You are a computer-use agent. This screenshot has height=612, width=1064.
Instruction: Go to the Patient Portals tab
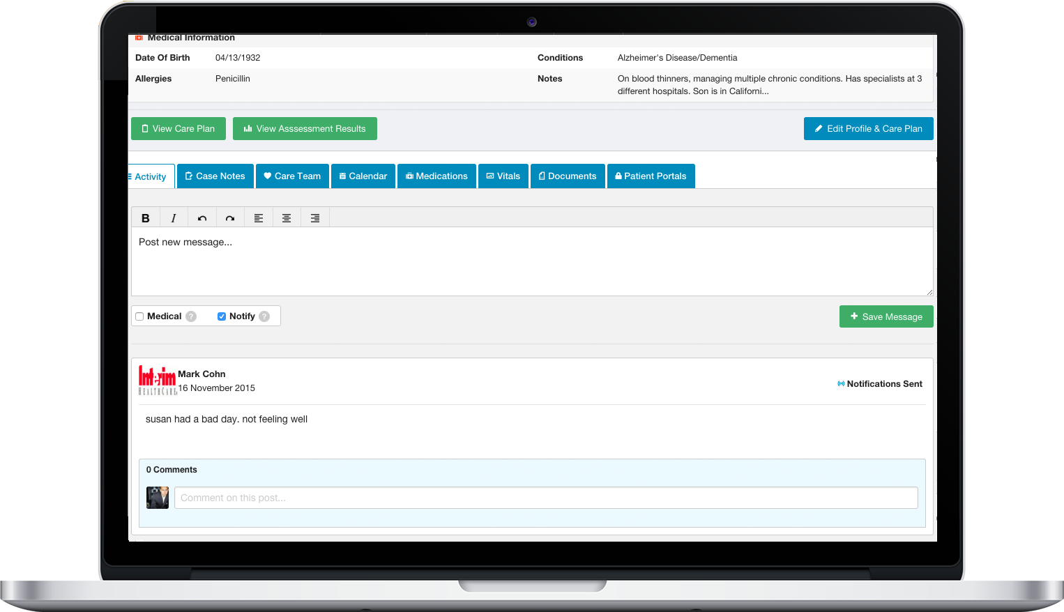(651, 176)
